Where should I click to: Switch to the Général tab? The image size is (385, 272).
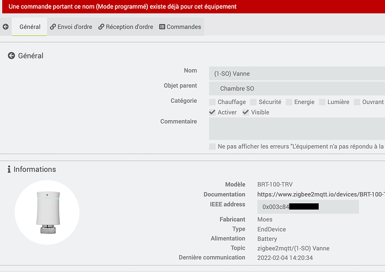pyautogui.click(x=30, y=27)
